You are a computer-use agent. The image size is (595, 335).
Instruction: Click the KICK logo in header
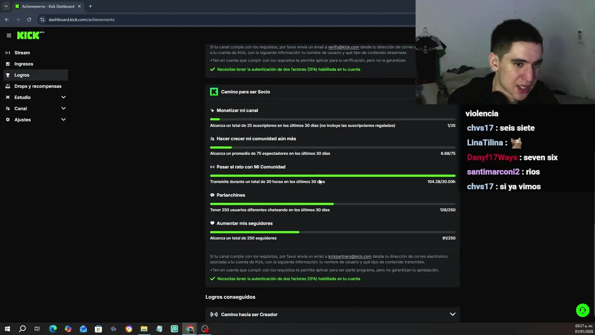(x=30, y=35)
